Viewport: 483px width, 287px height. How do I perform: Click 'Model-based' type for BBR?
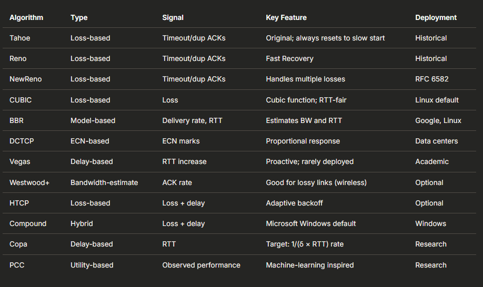93,120
